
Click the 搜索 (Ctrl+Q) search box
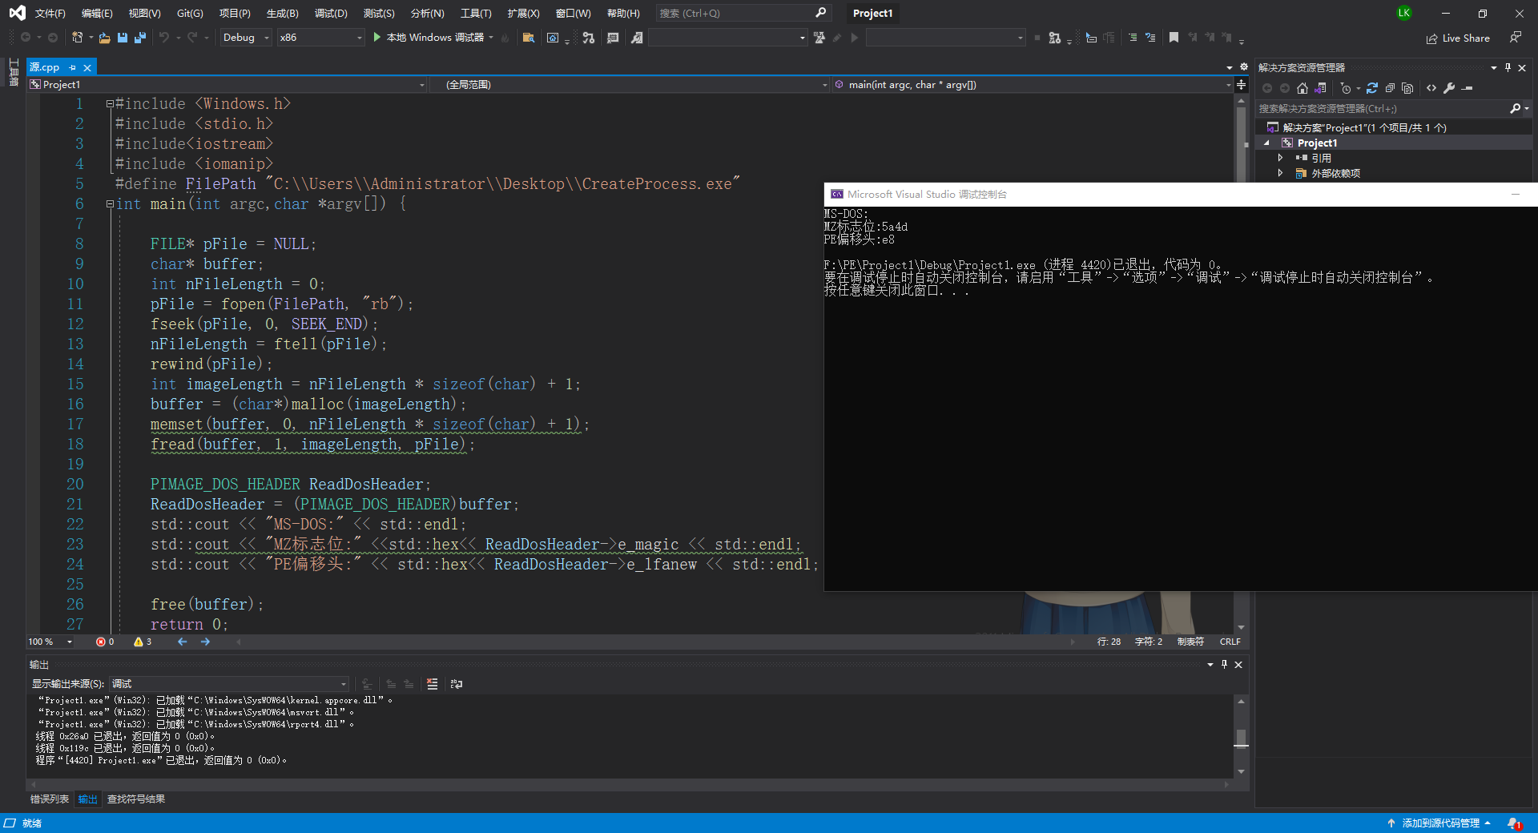[x=743, y=13]
